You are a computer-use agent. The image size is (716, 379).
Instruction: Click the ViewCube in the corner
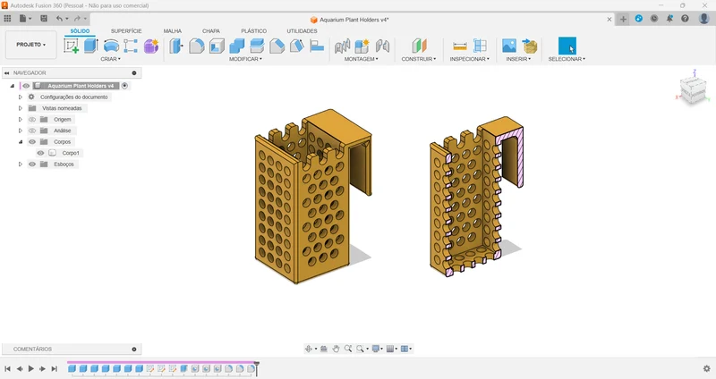(693, 90)
